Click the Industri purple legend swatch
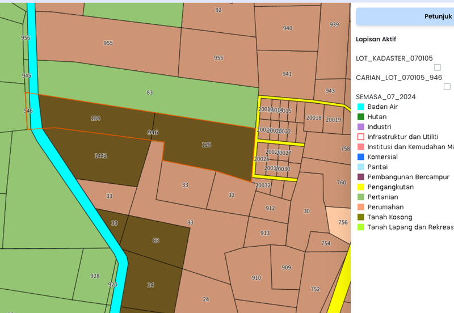The height and width of the screenshot is (313, 454). (360, 127)
